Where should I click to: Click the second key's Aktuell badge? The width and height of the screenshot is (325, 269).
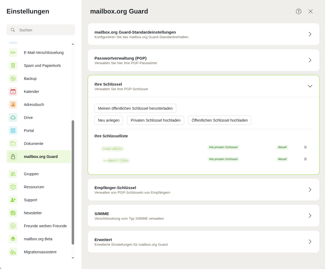coord(282,159)
